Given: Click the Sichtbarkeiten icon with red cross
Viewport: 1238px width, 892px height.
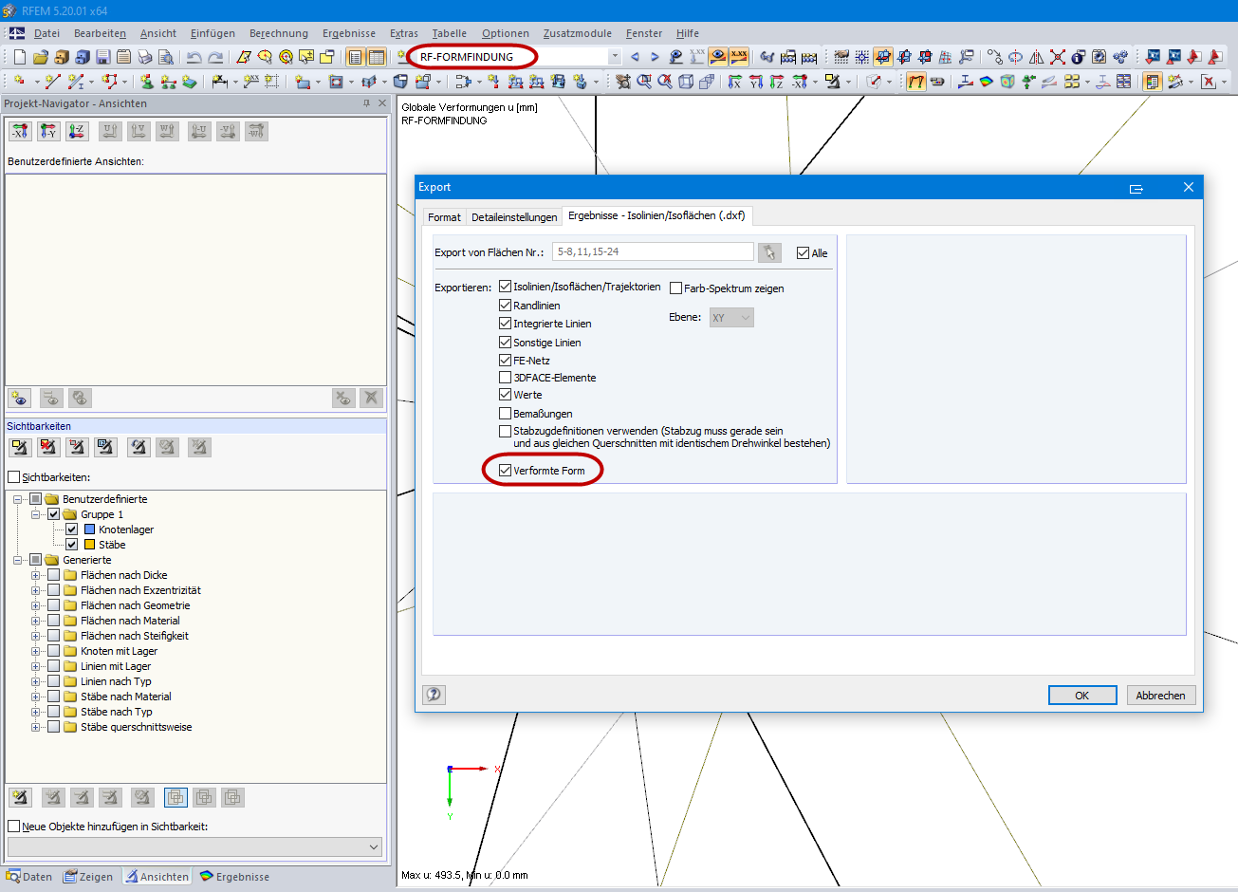Looking at the screenshot, I should tap(48, 446).
